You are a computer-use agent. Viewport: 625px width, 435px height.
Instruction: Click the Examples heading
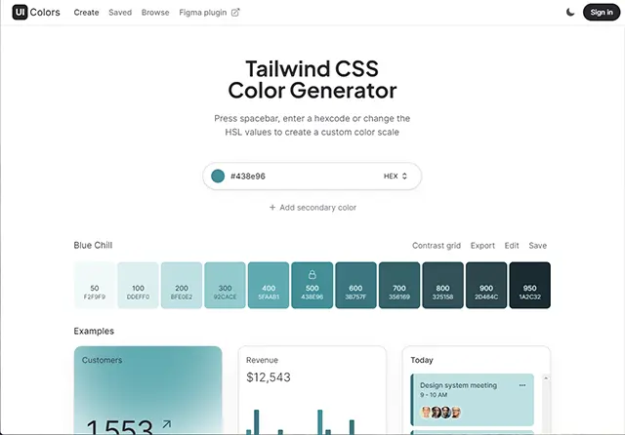click(x=94, y=331)
